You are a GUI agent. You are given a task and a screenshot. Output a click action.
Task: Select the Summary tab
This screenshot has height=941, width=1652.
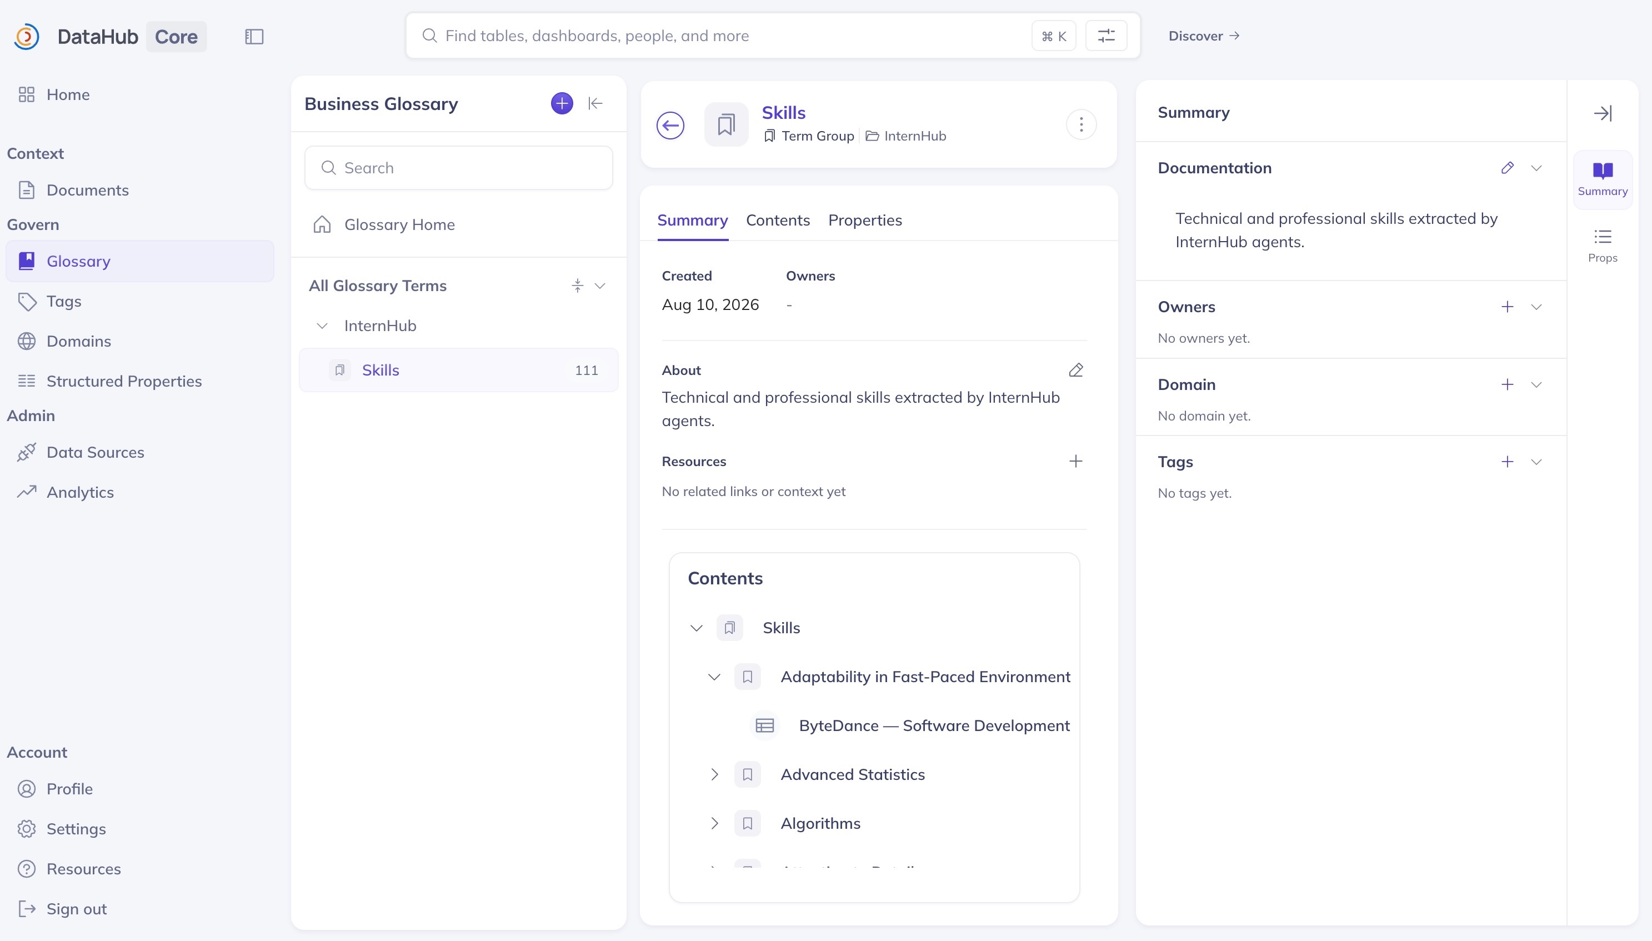point(693,221)
